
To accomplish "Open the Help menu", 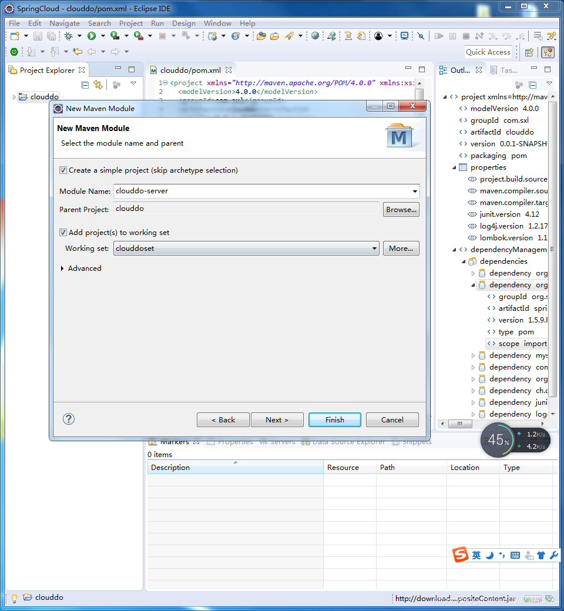I will pos(247,23).
